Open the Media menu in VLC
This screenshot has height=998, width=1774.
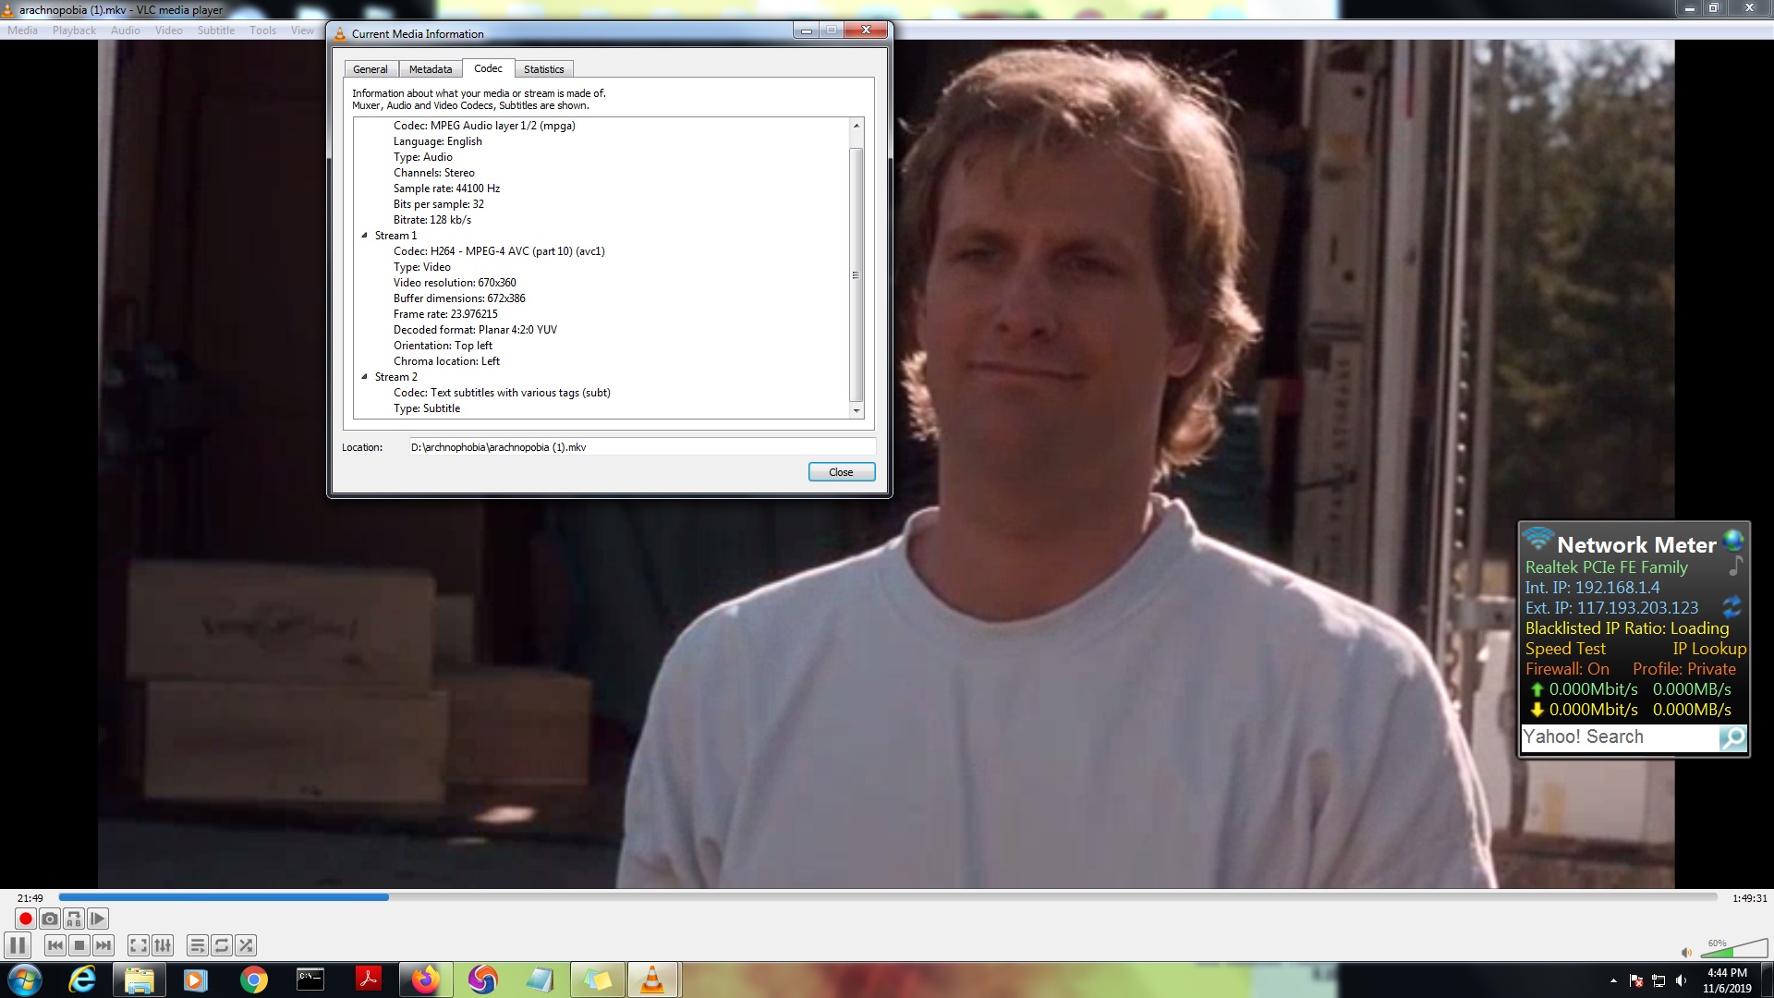[22, 30]
